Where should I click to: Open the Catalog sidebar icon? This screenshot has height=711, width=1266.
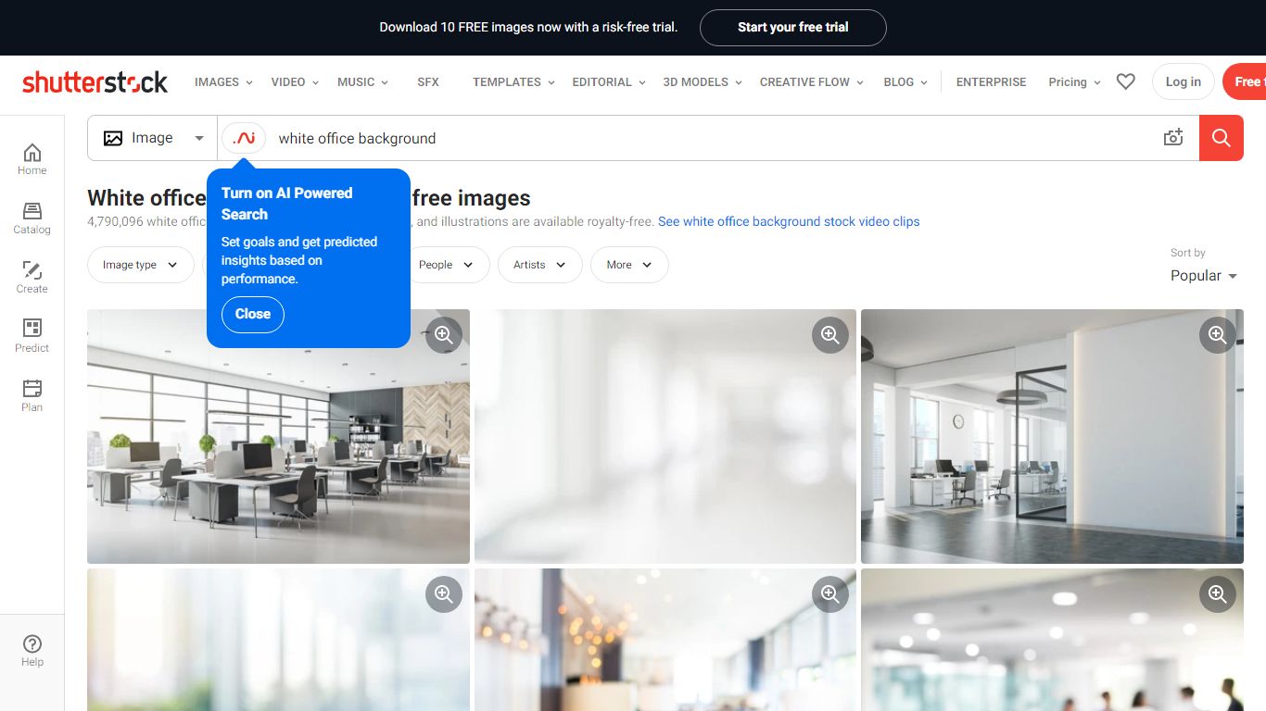(32, 218)
